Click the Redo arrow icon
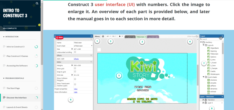 point(113,36)
